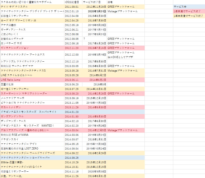The height and width of the screenshot is (178, 205).
Task: Select cell "ガーディアン・クルス"
Action: click(x=32, y=30)
